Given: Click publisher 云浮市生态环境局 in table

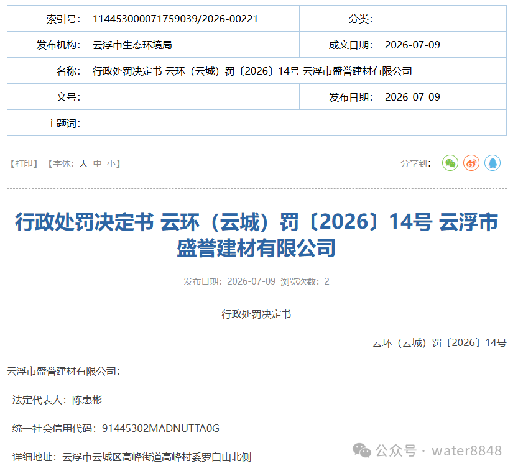Looking at the screenshot, I should click(132, 45).
